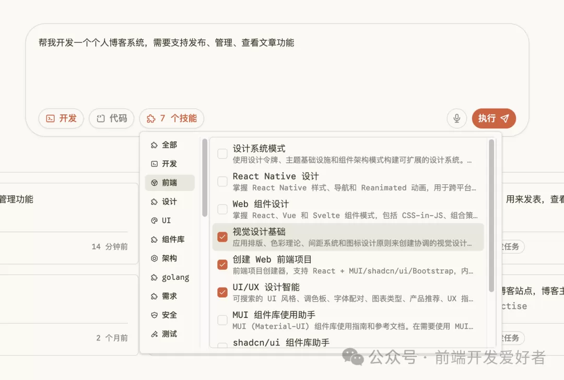This screenshot has width=564, height=380.
Task: Open the 7 个技能 skills dropdown
Action: click(x=172, y=118)
